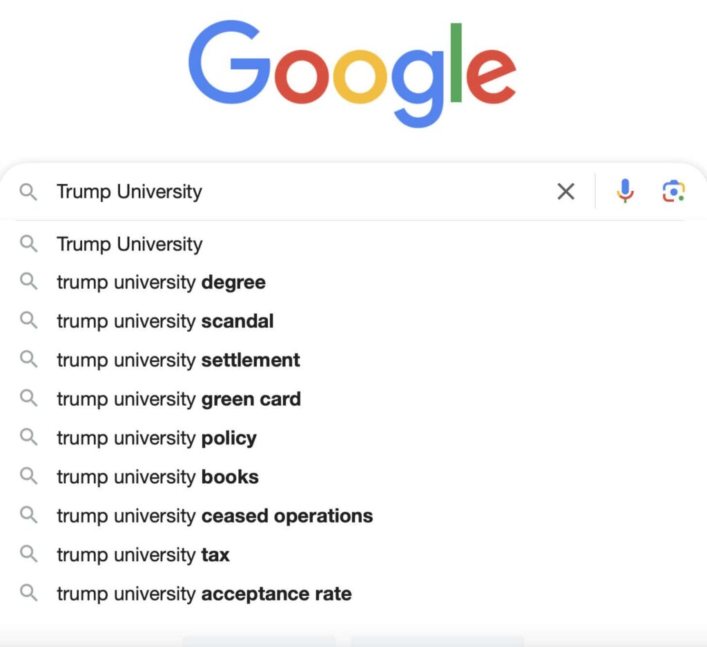Select suggestion 'trump university ceased operations'
The height and width of the screenshot is (647, 707).
[353, 516]
